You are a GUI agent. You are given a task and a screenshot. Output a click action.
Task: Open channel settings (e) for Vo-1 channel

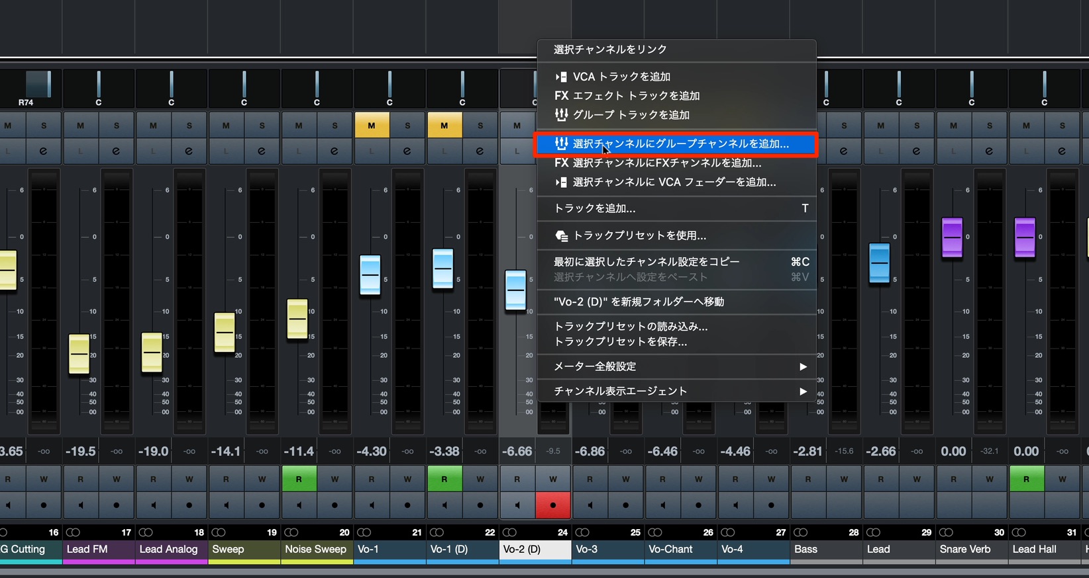[407, 151]
